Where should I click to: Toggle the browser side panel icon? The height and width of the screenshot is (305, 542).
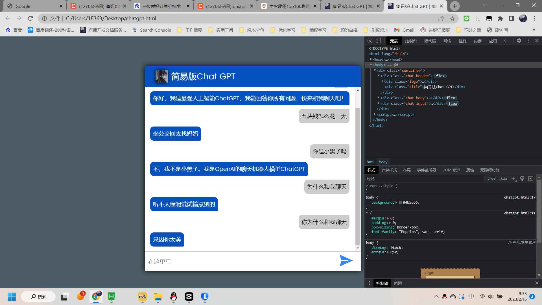tap(512, 18)
